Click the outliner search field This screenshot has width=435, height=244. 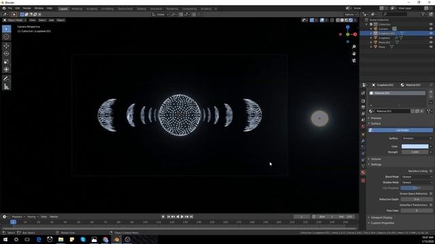pos(394,14)
